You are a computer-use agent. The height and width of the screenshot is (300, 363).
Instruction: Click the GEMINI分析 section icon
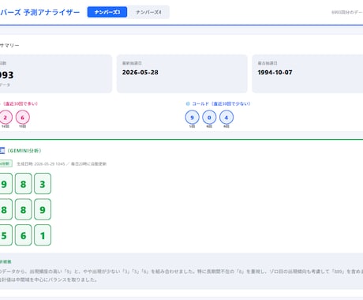coord(2,151)
